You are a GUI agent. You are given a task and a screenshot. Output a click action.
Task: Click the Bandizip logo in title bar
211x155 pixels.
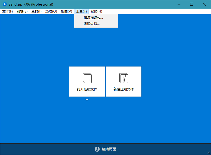coord(4,4)
